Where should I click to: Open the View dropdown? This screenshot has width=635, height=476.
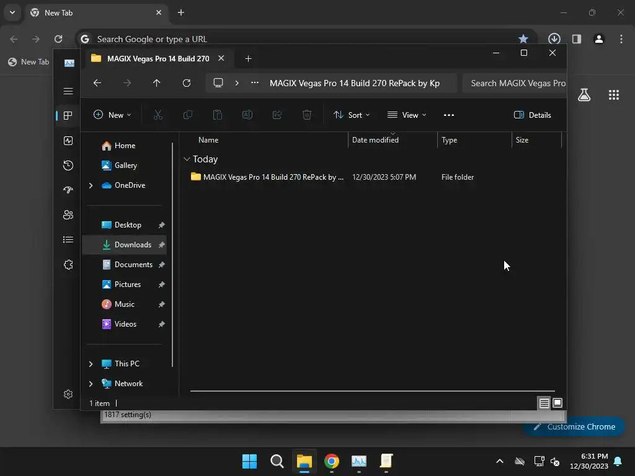[x=407, y=115]
